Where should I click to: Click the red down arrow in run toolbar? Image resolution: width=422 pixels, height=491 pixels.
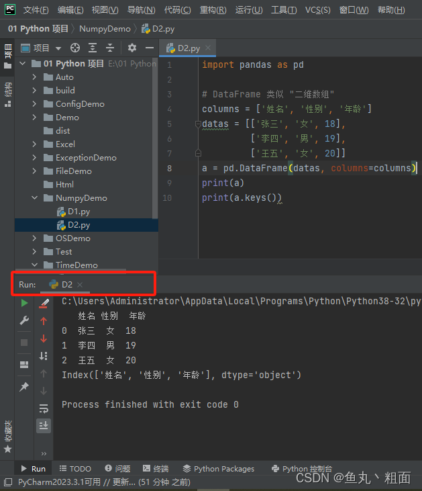[x=44, y=339]
